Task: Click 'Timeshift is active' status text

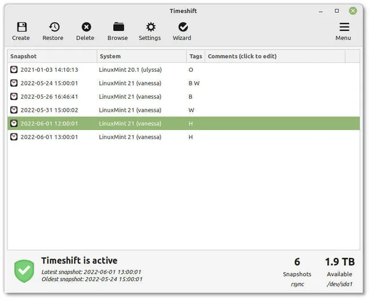Action: (79, 261)
